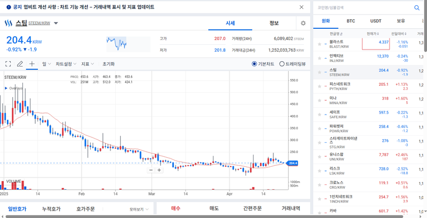
Task: Open STEEM/KRW market dropdown arrow
Action: 56,23
